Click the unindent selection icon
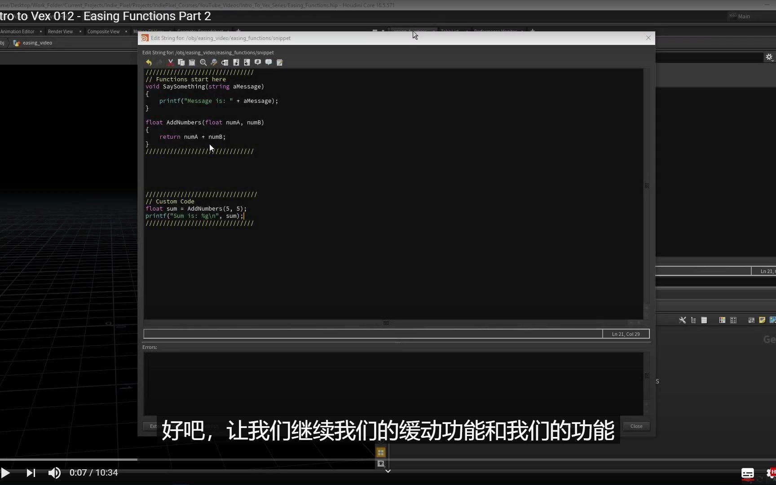Screen dimensions: 776x485 point(247,62)
